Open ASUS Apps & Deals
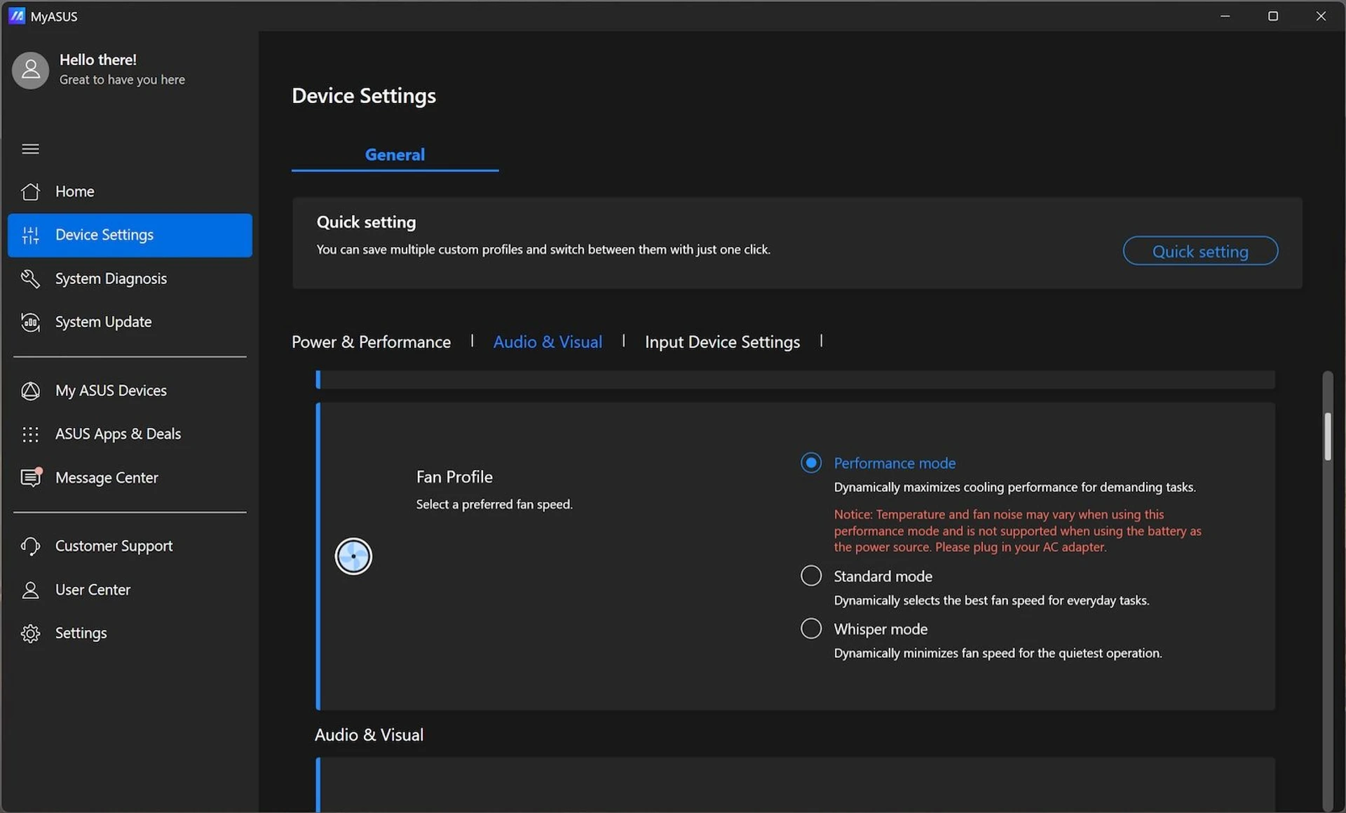This screenshot has width=1346, height=813. pos(130,434)
